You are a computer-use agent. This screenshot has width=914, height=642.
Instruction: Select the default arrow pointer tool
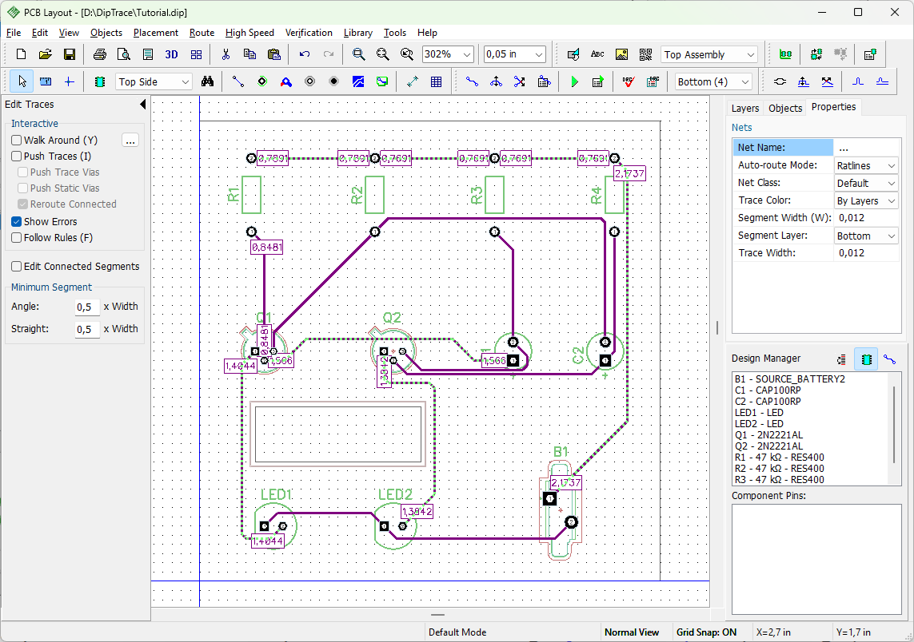[x=22, y=81]
